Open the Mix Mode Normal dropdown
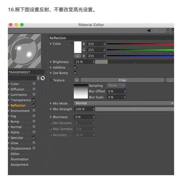The image size is (182, 177). [124, 103]
